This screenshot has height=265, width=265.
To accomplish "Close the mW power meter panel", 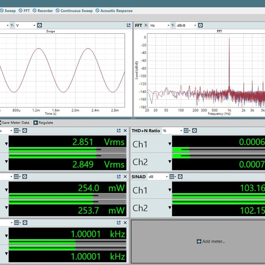I will coord(125,177).
